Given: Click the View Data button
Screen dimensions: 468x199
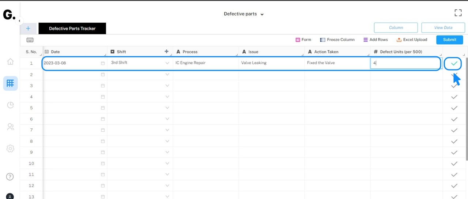Looking at the screenshot, I should click(x=443, y=28).
